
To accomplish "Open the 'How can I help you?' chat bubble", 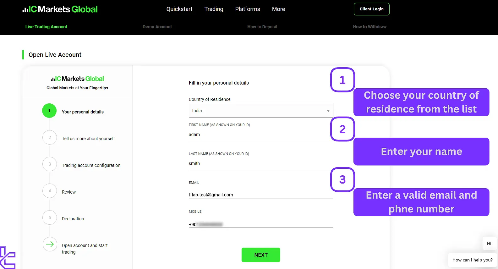I will (x=473, y=260).
